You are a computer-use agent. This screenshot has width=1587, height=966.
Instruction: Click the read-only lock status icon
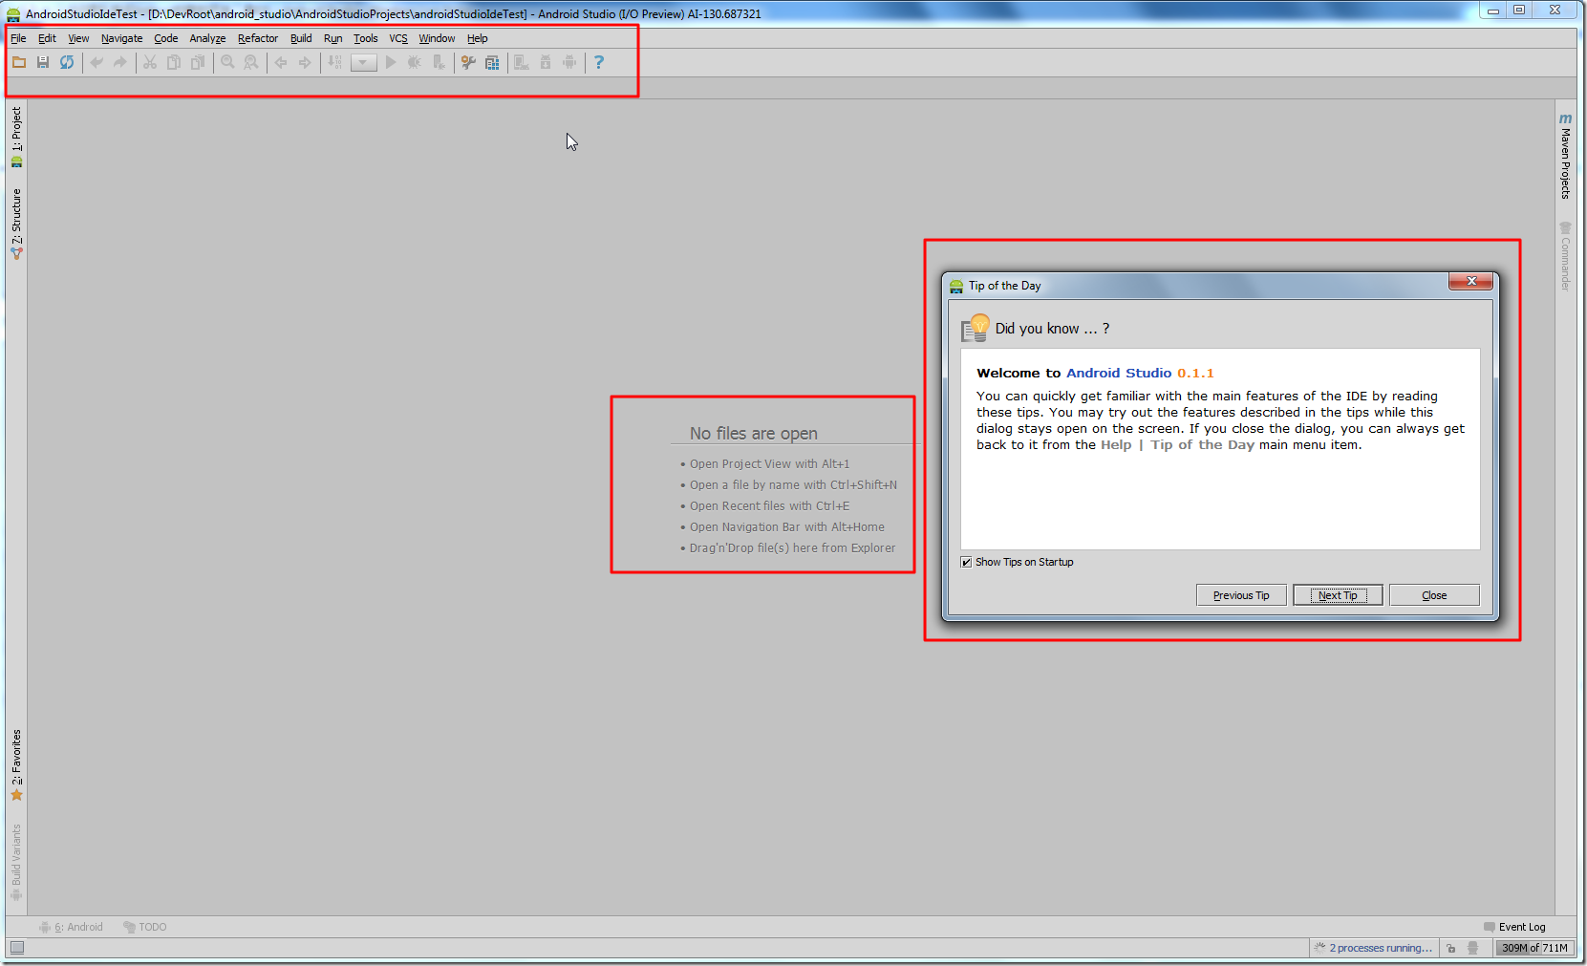coord(1451,948)
